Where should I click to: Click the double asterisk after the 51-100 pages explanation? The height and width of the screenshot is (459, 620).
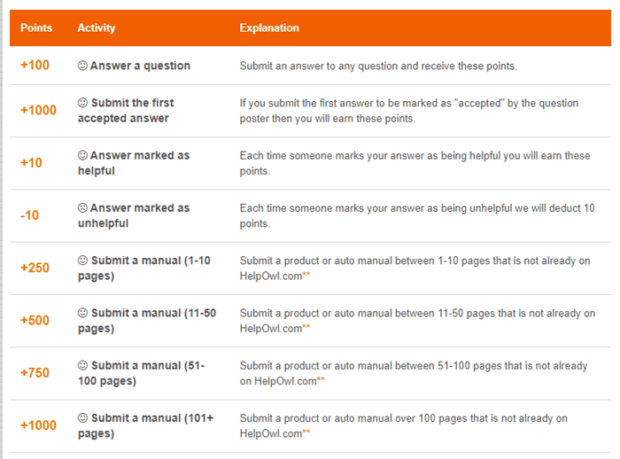321,378
